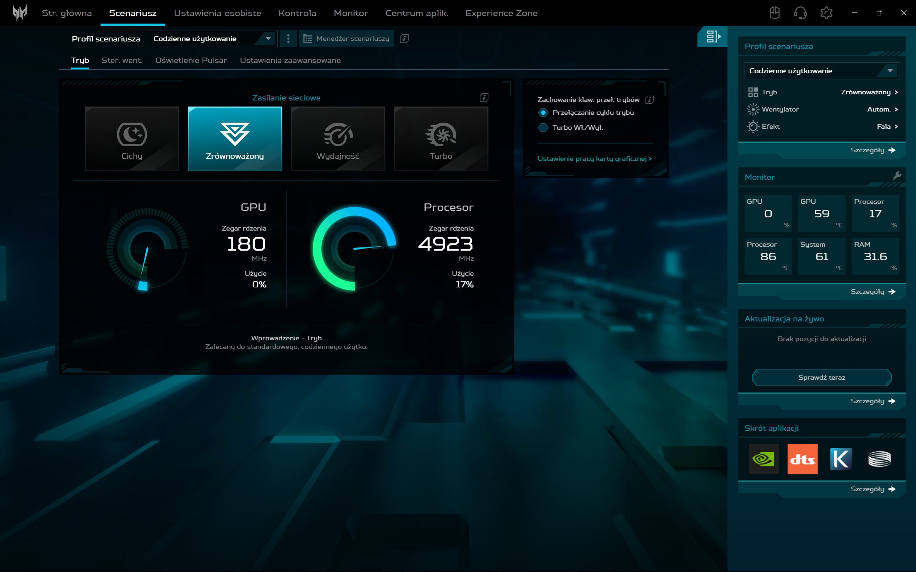Open Ustawienie pracy karty graficznej link
Screen dimensions: 916x572
(x=594, y=158)
